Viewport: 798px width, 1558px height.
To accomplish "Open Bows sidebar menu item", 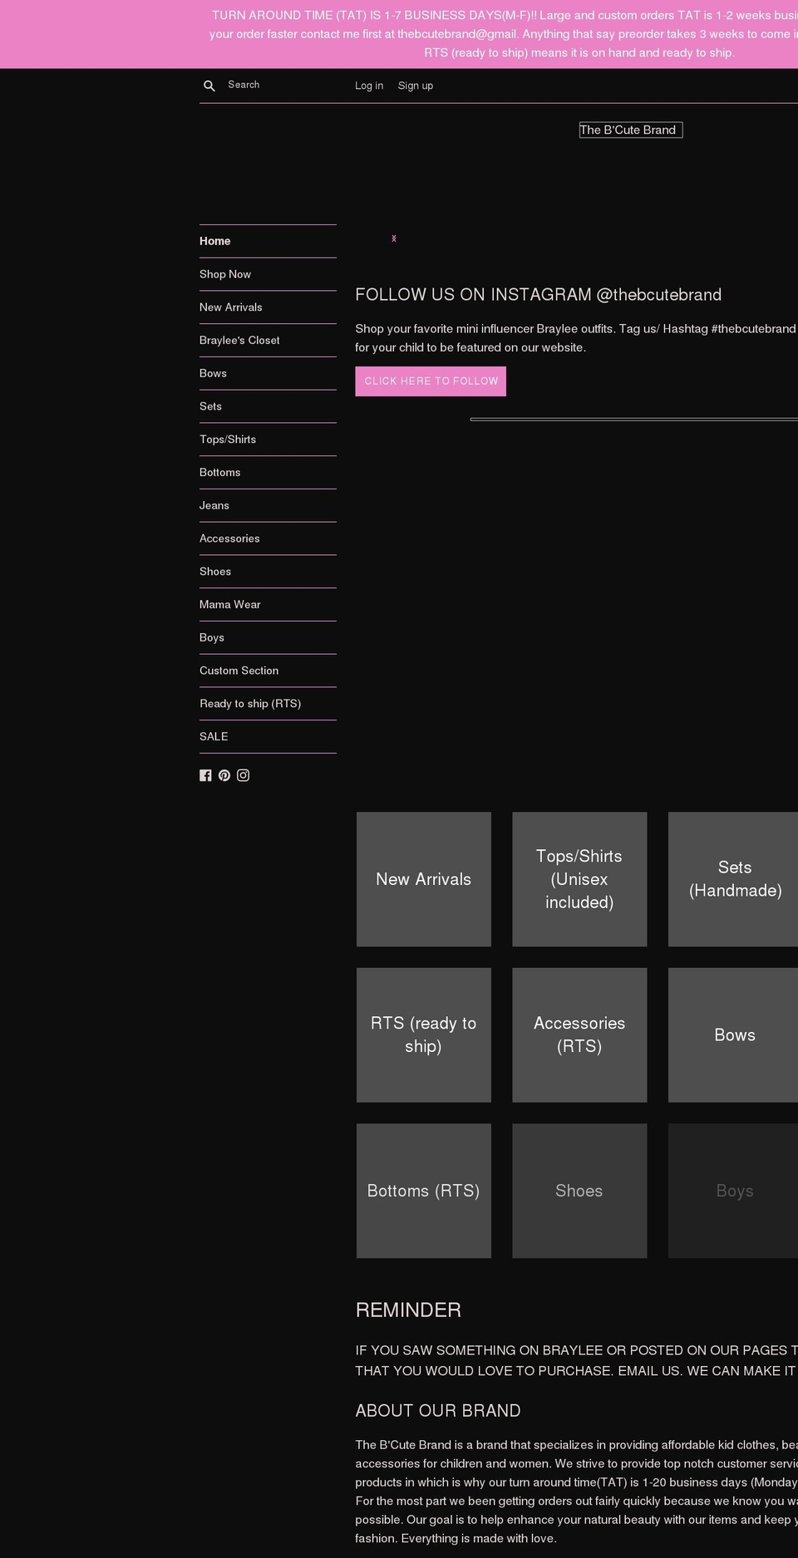I will coord(268,373).
